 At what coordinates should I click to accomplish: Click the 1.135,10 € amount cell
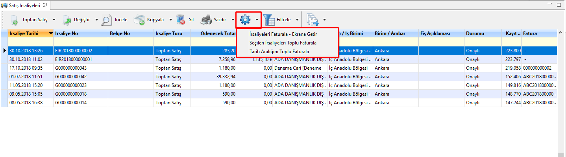pos(255,59)
